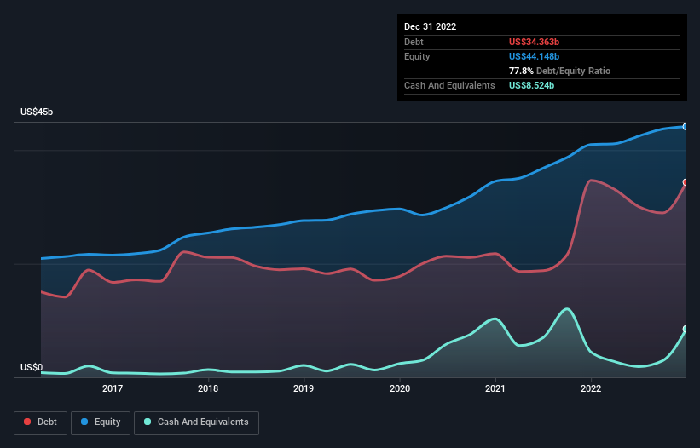This screenshot has width=700, height=448.
Task: Select the Debt endpoint marker on the chart
Action: (686, 182)
